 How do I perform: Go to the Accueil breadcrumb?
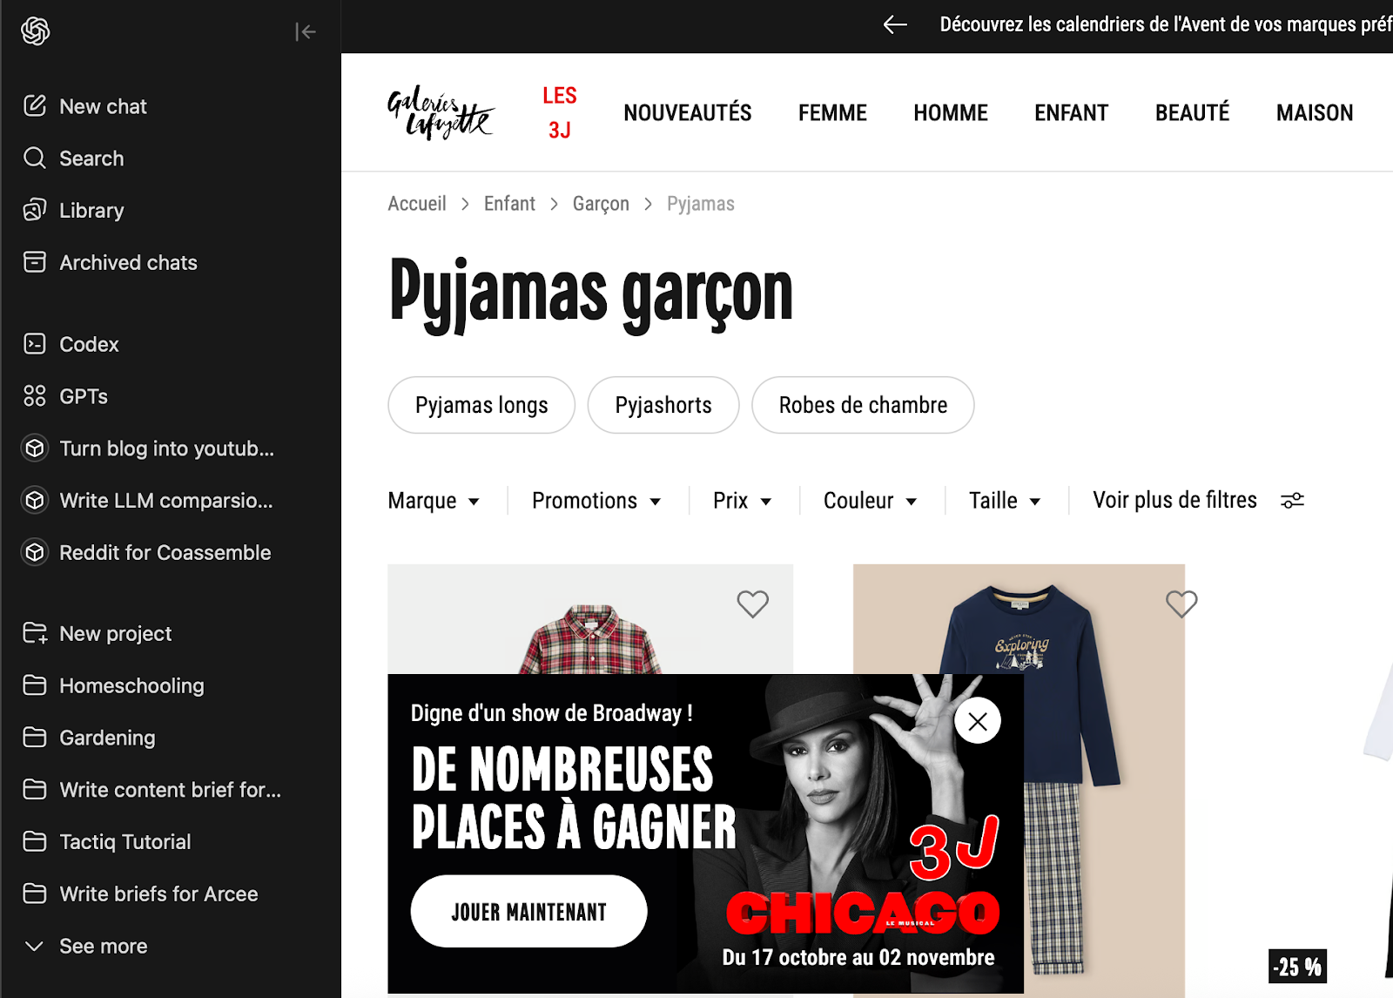pos(417,204)
